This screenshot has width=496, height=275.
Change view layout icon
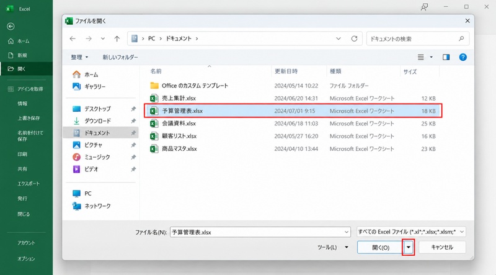point(421,57)
